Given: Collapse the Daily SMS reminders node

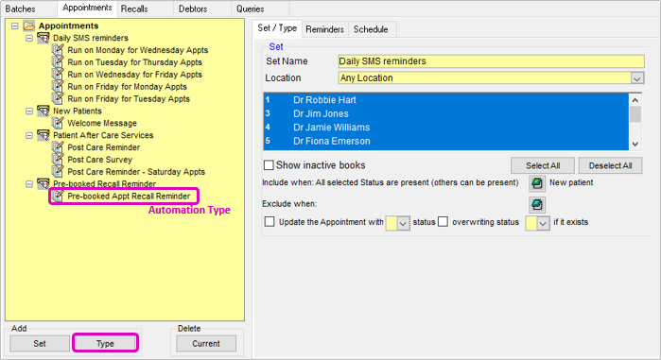Looking at the screenshot, I should 29,39.
